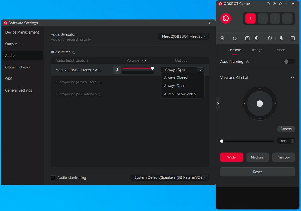Open the OBSBOT Center settings gear
Viewport: 301px width, 211px height.
coord(274,4)
